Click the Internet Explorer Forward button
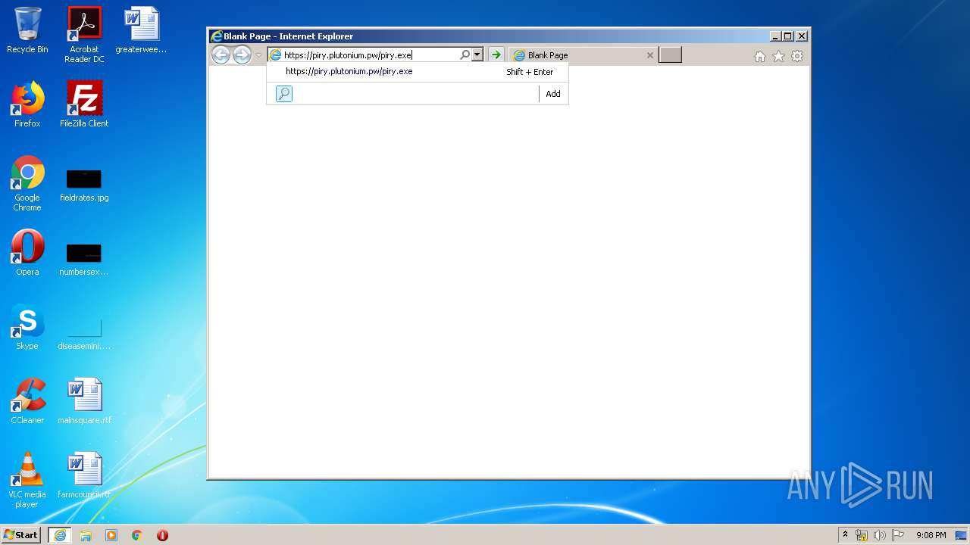 click(x=242, y=54)
